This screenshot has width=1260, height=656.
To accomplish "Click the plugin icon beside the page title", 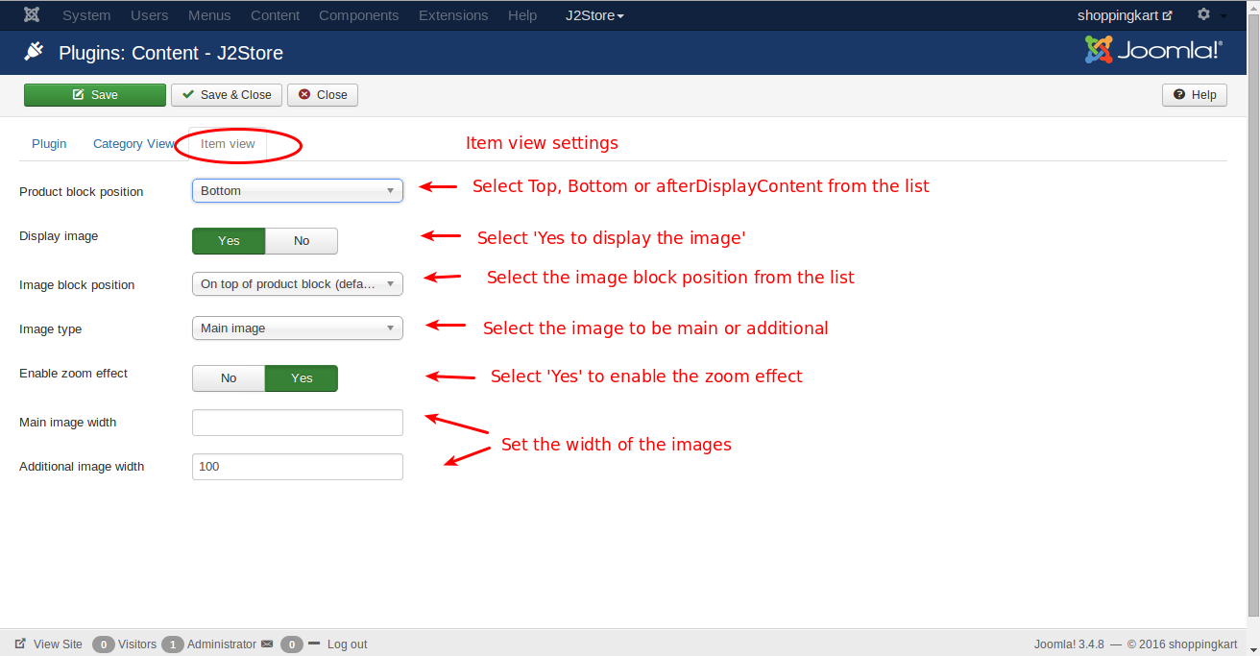I will click(36, 52).
